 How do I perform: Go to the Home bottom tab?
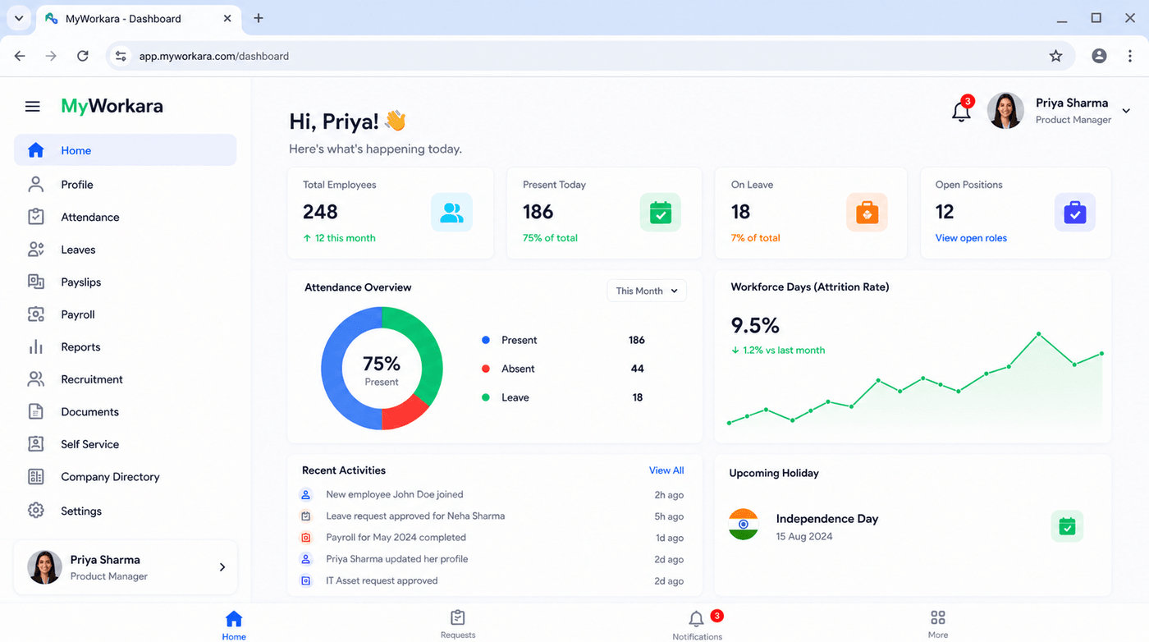click(234, 625)
